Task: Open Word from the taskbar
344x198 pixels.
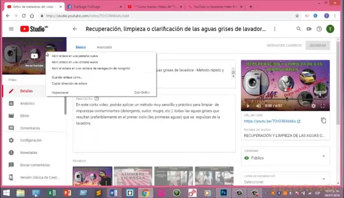Action: 114,193
